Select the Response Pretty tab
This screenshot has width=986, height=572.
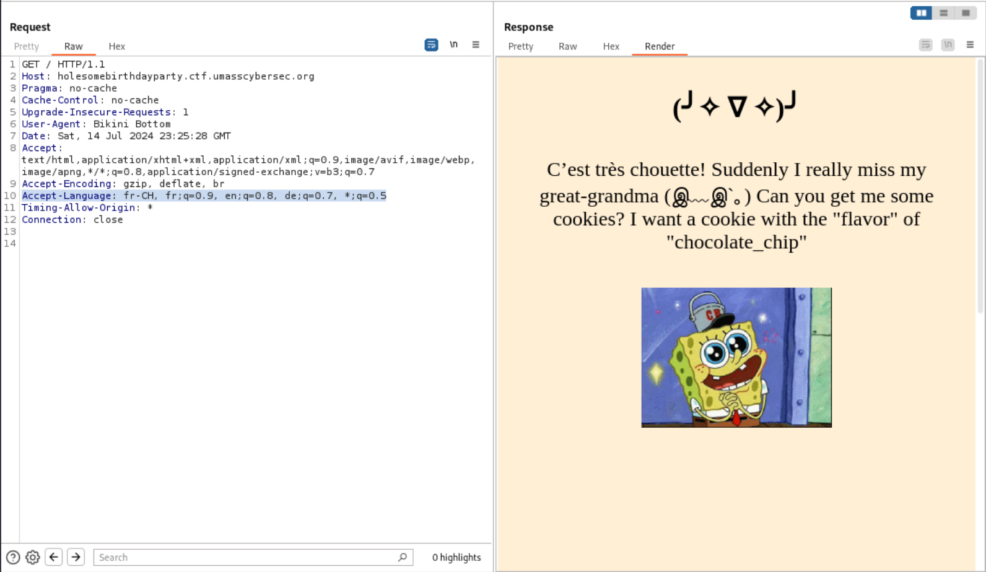[520, 46]
